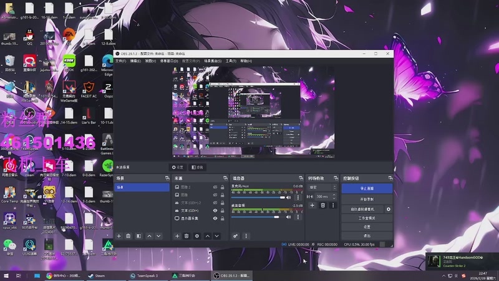Toggle lock on 图像 2 source
This screenshot has width=499, height=281.
tap(223, 187)
